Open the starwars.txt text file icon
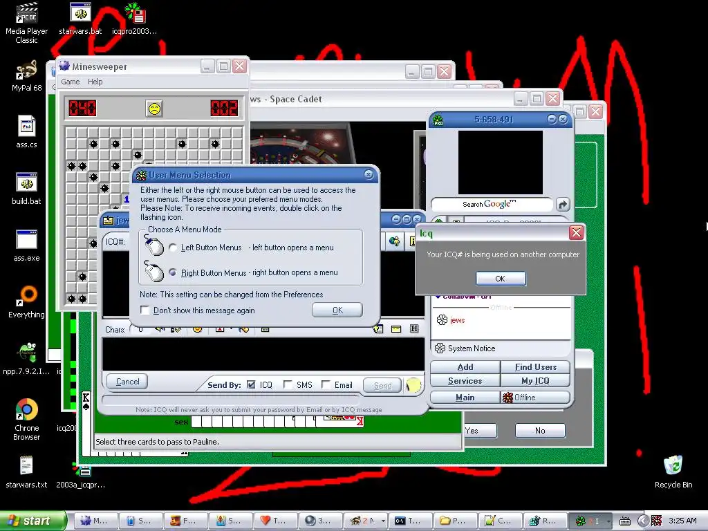The image size is (708, 531). [27, 472]
